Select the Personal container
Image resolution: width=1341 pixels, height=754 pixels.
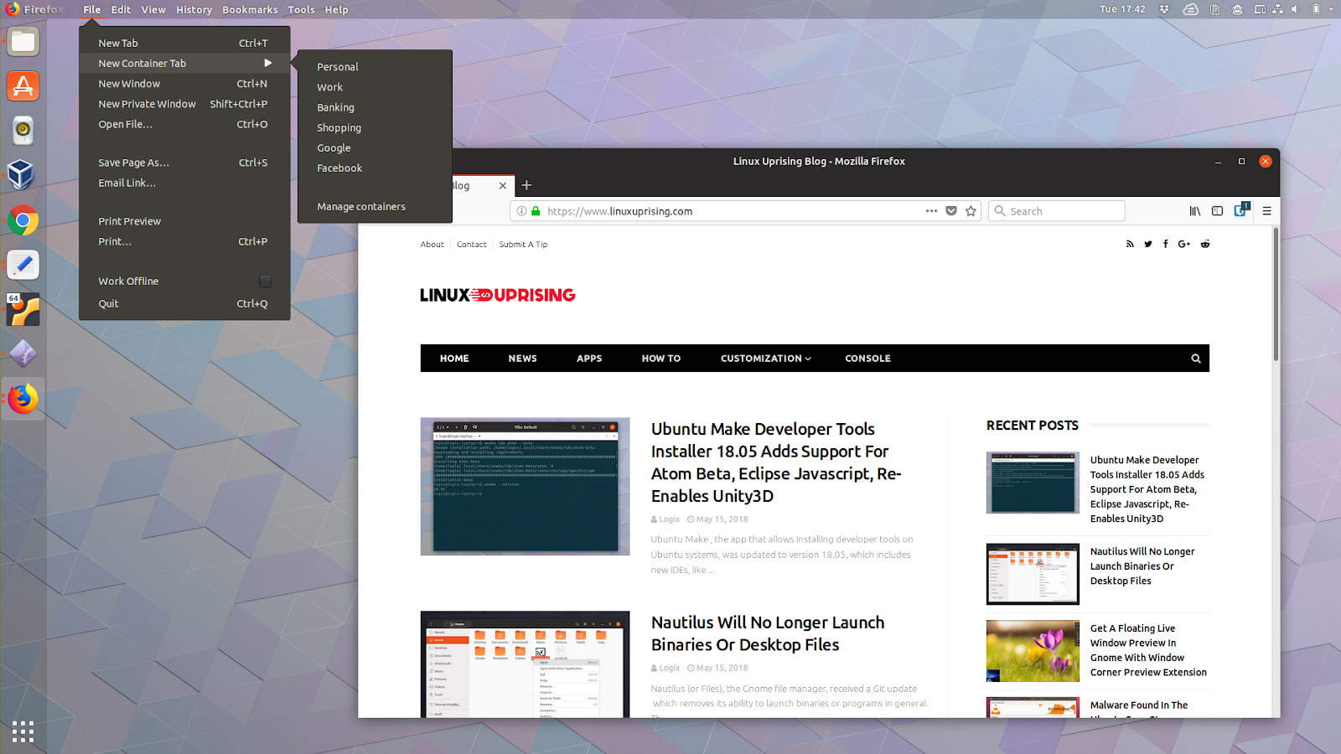point(375,67)
